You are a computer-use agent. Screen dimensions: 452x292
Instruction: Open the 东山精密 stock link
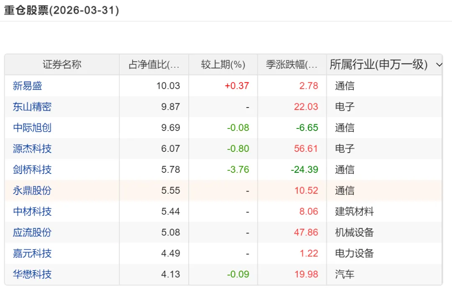point(32,107)
